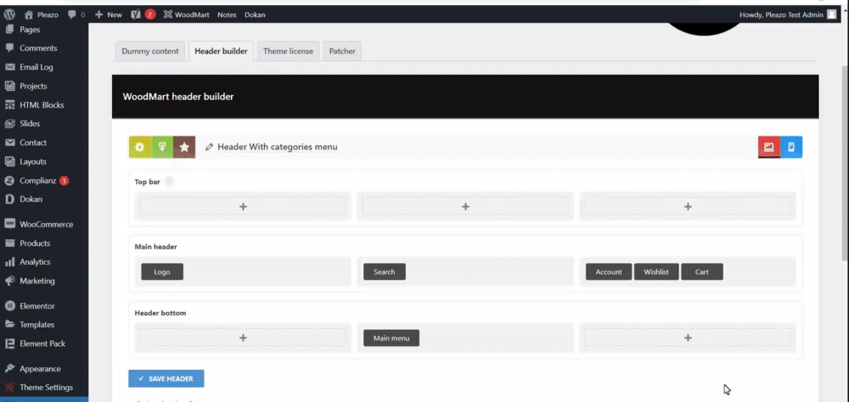Add element to Top bar left column

243,206
